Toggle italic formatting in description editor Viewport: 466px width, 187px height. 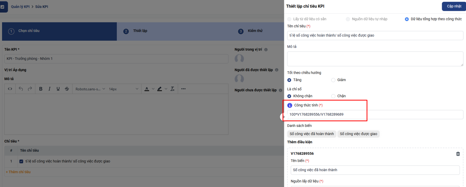click(50, 89)
